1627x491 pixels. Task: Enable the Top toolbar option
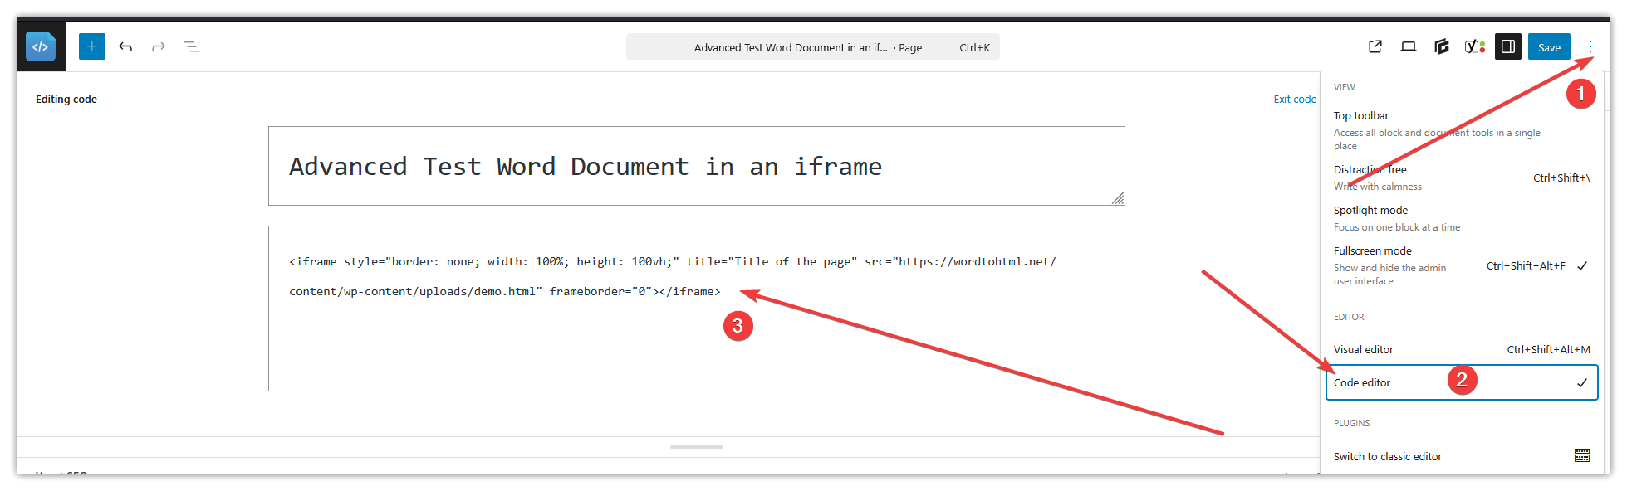click(1361, 116)
